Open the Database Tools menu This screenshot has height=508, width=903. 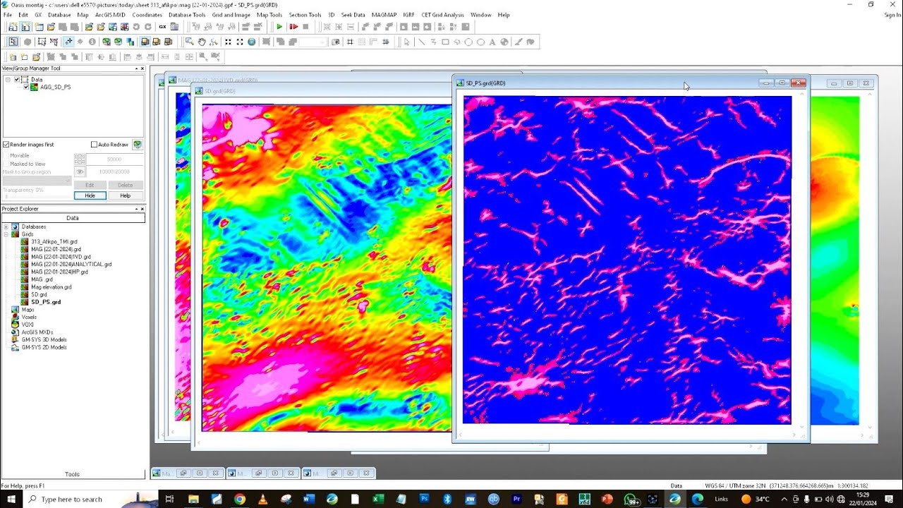187,15
